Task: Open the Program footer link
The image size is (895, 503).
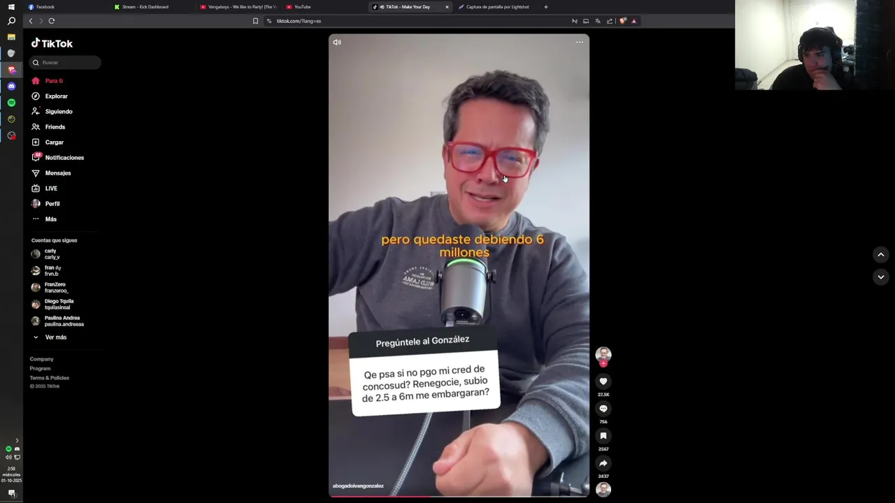Action: tap(40, 368)
